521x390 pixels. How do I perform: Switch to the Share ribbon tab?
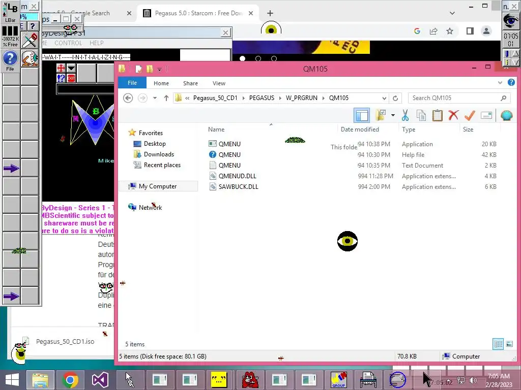[x=190, y=83]
